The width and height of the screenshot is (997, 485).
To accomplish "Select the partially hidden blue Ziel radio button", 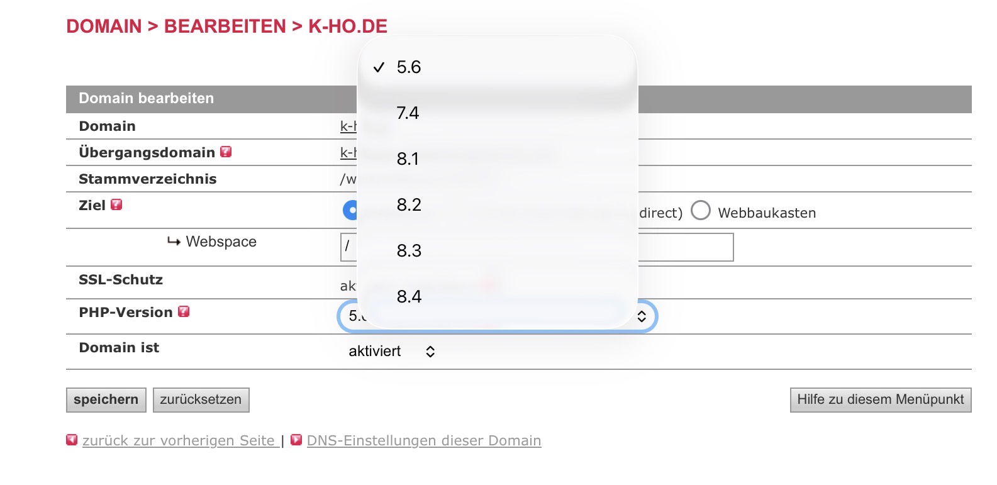I will (350, 211).
